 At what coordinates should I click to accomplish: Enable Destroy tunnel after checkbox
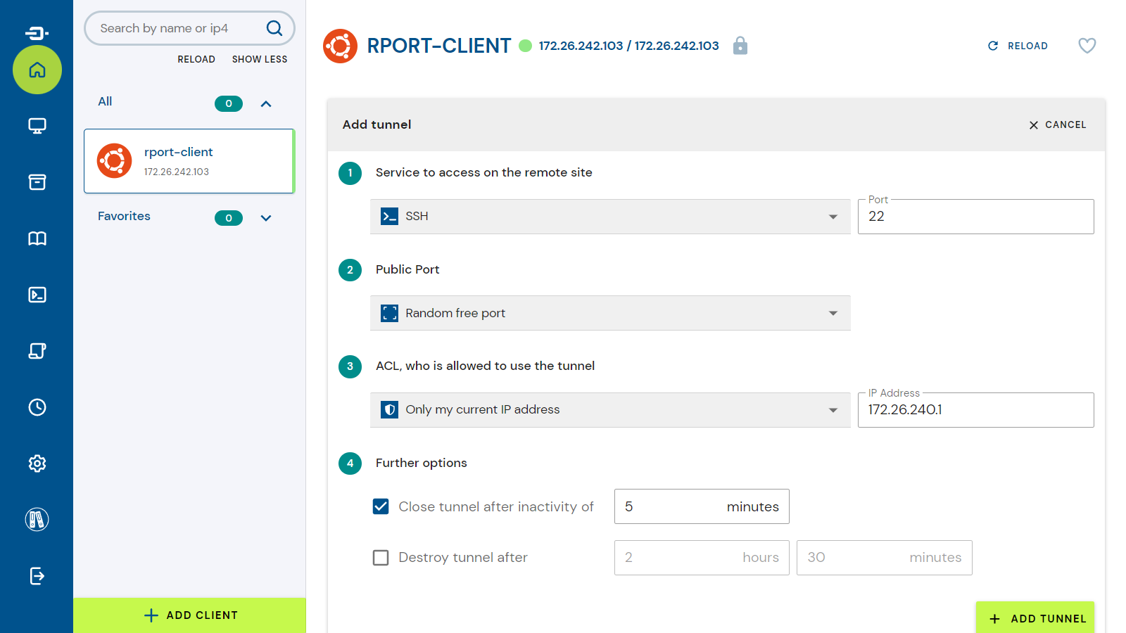tap(381, 558)
